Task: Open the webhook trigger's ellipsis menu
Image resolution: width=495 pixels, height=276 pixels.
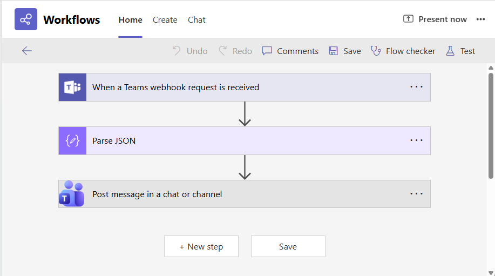Action: 416,87
